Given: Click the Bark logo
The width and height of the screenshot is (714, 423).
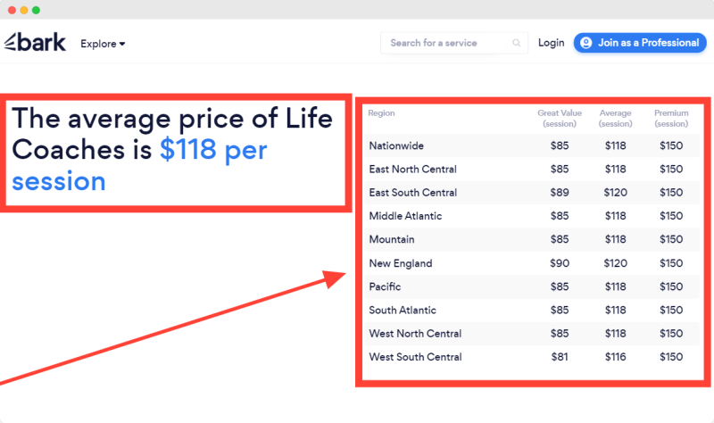Looking at the screenshot, I should tap(35, 42).
